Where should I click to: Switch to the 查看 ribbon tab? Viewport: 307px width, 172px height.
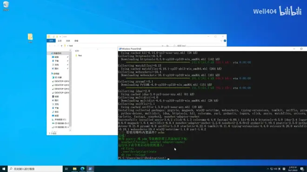pos(76,41)
